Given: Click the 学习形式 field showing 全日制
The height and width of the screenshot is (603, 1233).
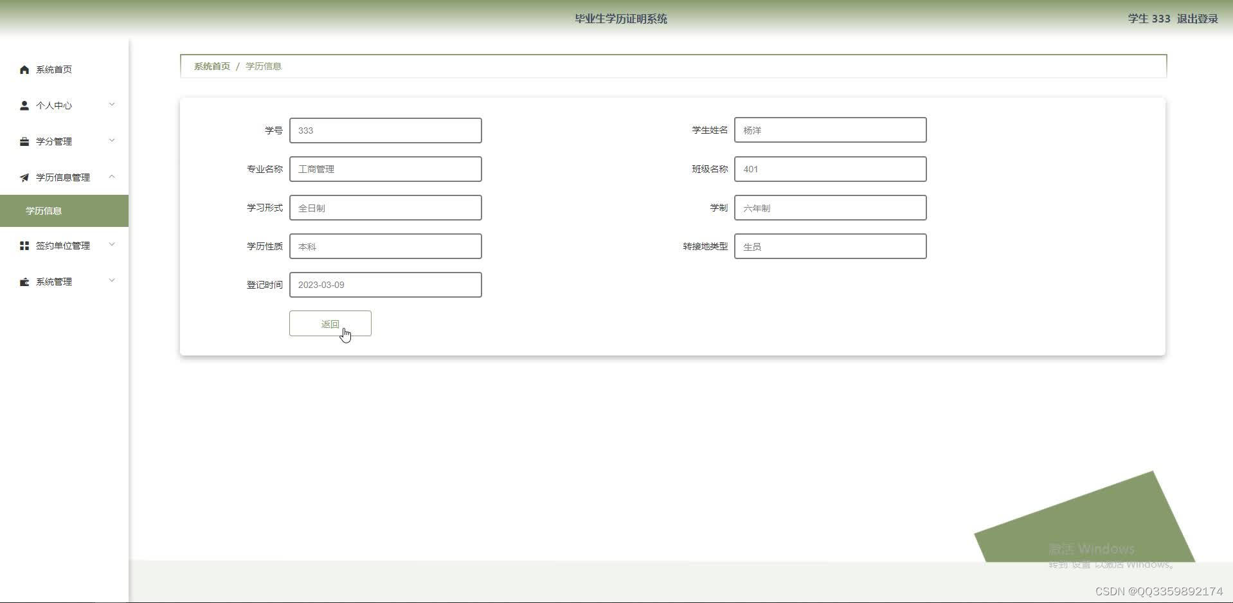Looking at the screenshot, I should [x=386, y=208].
